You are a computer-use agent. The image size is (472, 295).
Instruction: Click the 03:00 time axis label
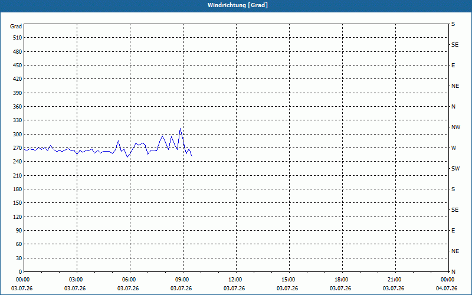(x=76, y=280)
